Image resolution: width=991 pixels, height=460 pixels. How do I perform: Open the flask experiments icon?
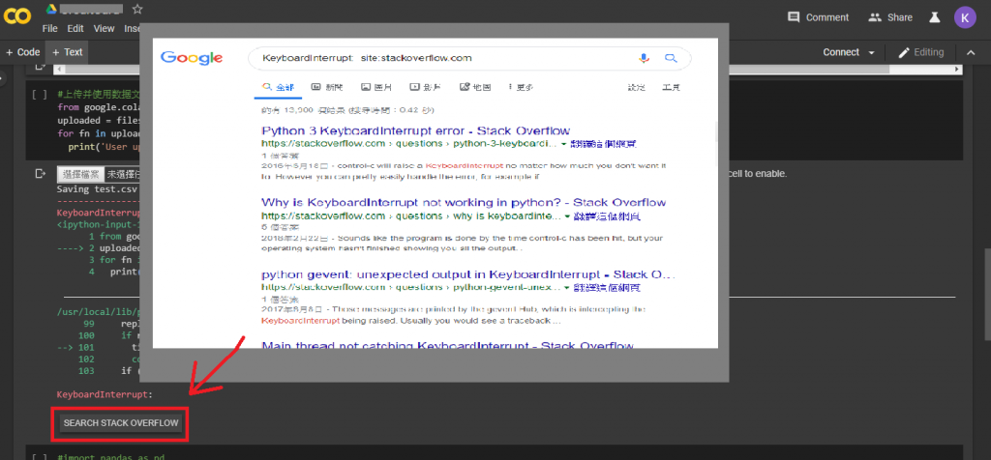point(935,17)
